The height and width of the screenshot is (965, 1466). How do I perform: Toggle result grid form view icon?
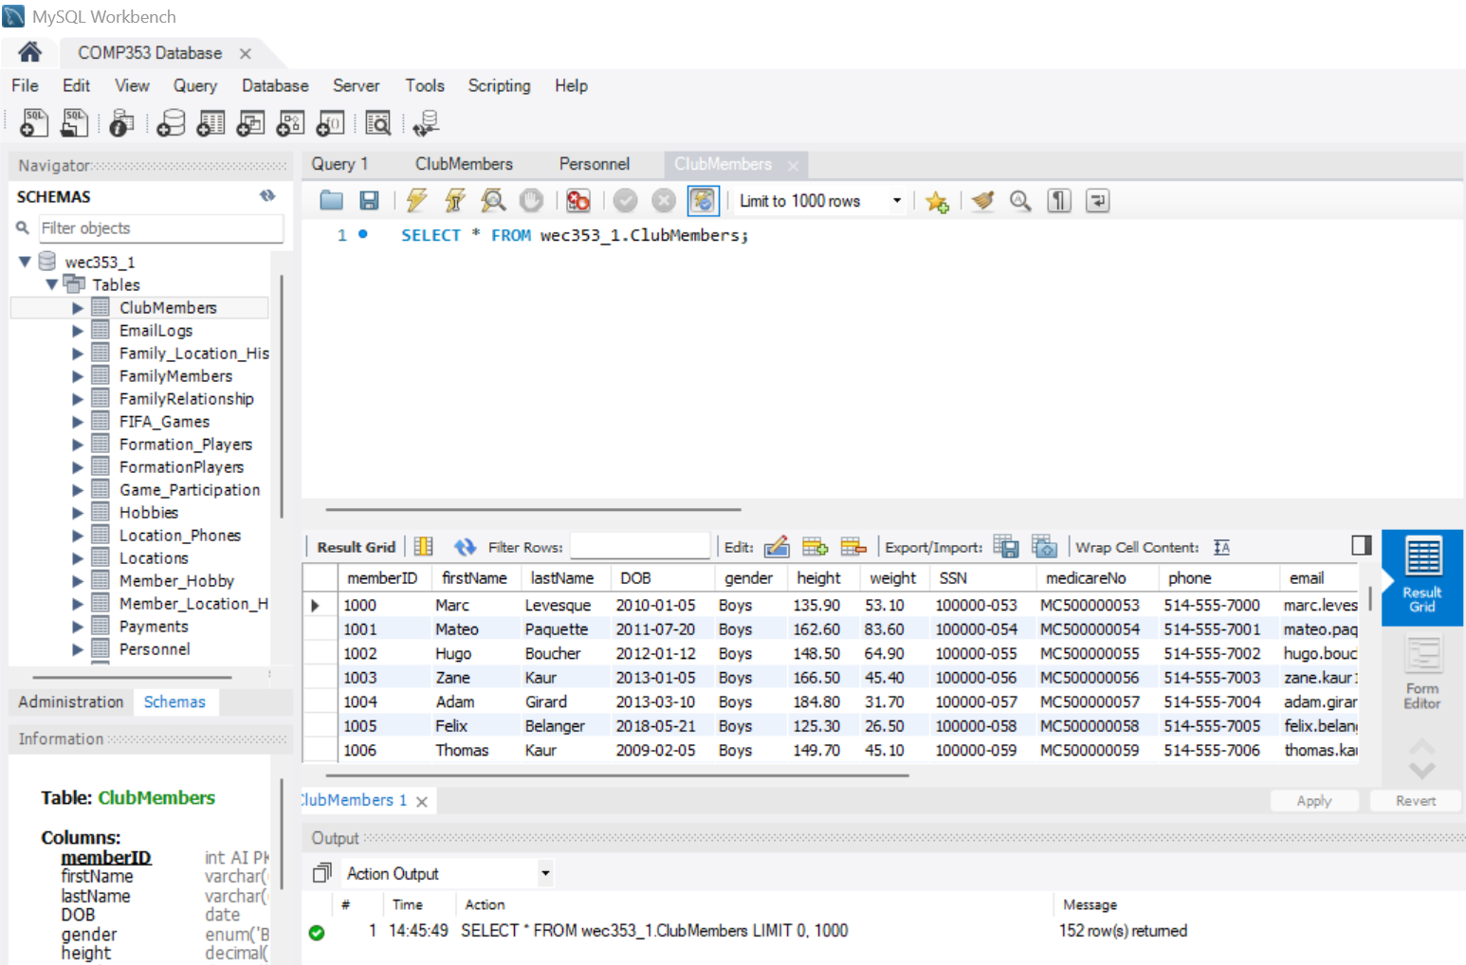(x=424, y=547)
